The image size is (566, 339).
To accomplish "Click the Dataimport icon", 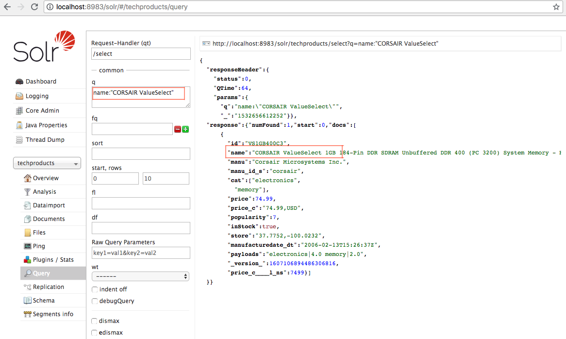I will pyautogui.click(x=28, y=205).
